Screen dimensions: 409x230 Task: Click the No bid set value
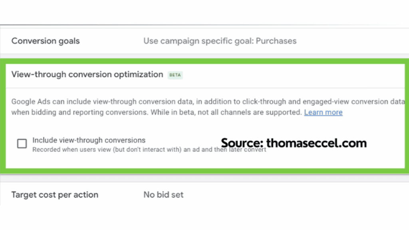163,195
